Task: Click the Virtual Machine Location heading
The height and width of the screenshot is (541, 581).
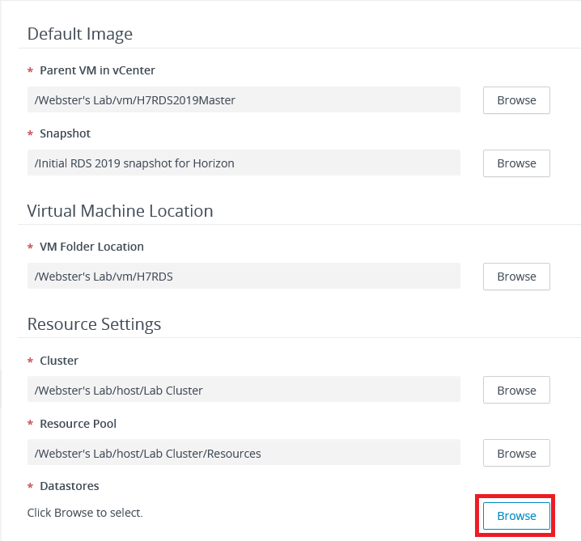Action: [x=120, y=211]
